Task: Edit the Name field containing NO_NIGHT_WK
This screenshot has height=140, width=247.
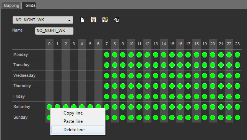Action: (54, 31)
